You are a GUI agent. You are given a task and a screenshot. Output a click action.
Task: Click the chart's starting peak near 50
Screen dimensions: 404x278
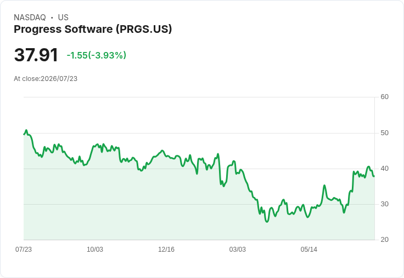tap(26, 130)
